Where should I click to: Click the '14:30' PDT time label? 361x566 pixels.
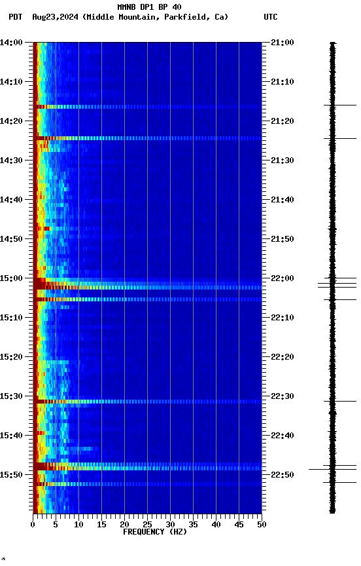pyautogui.click(x=11, y=160)
